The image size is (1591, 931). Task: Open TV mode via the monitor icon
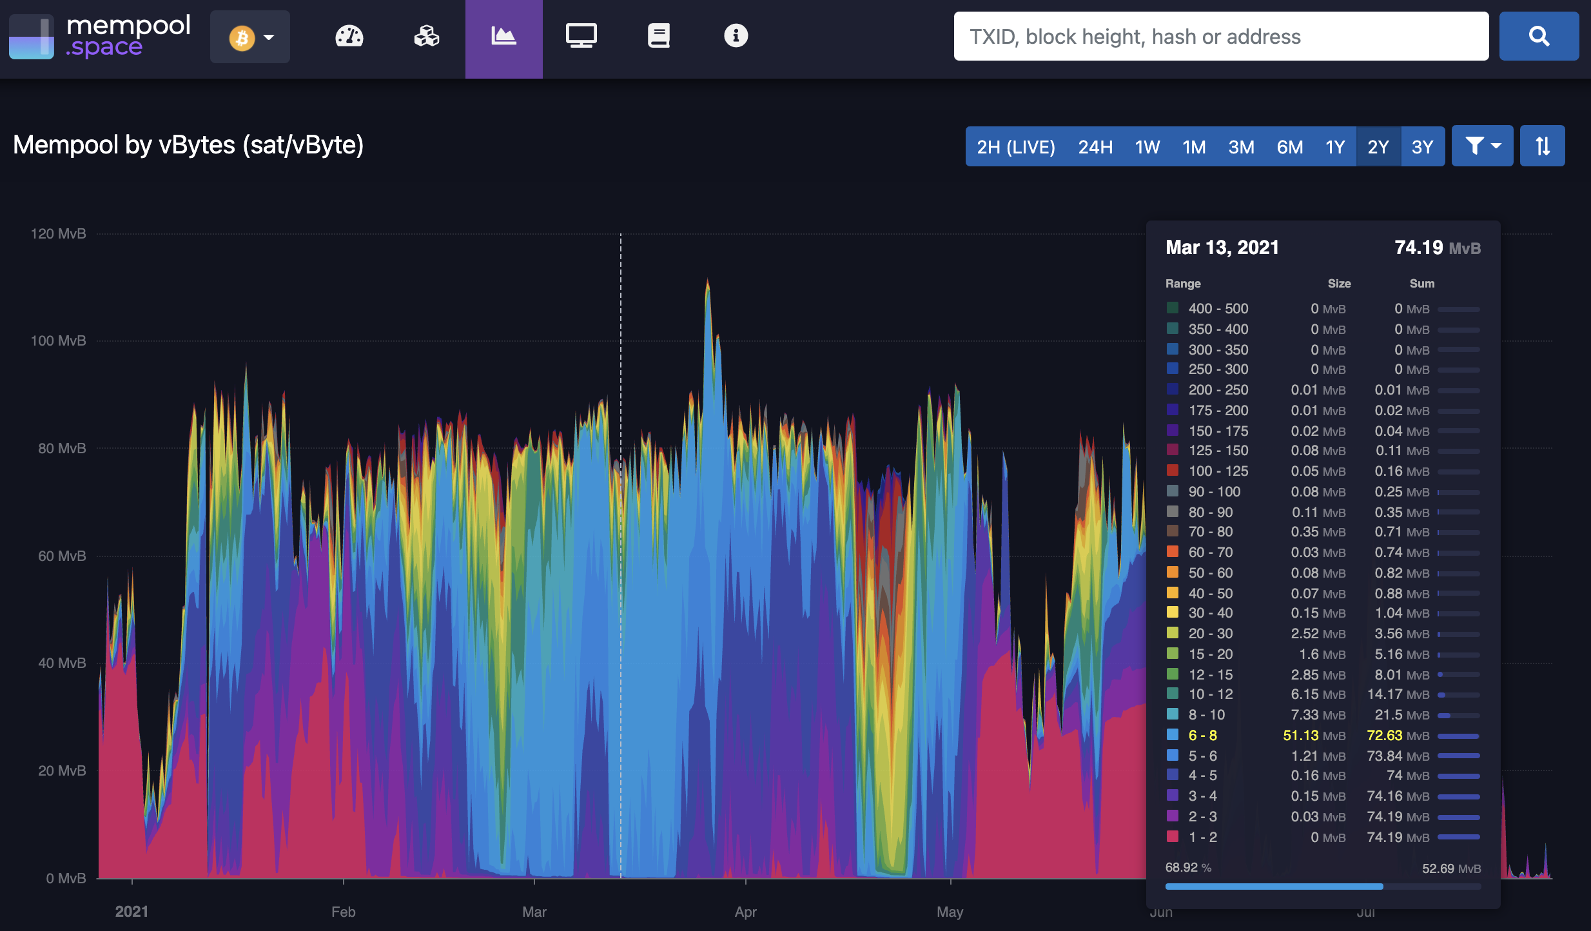[x=582, y=37]
